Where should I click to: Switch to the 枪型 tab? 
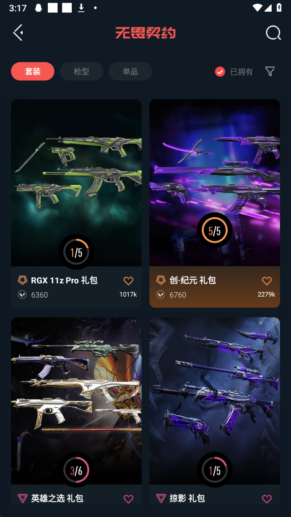tap(82, 71)
